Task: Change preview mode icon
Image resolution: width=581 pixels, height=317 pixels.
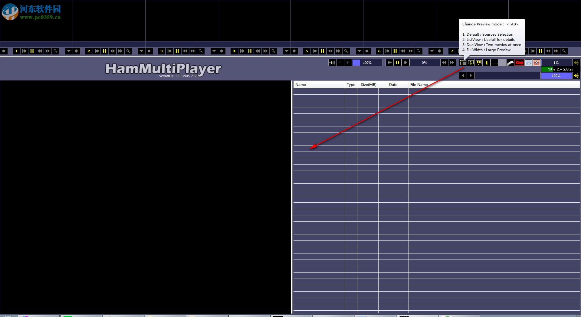Action: pos(463,63)
